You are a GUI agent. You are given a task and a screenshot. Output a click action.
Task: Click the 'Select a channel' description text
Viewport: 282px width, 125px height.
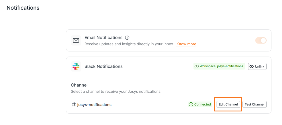coord(116,92)
